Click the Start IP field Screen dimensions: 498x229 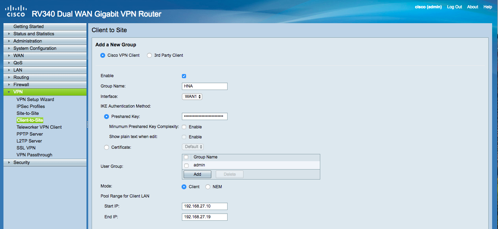coord(205,207)
